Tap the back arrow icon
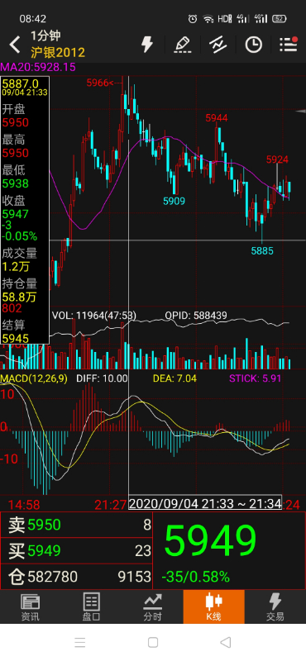 [x=15, y=45]
